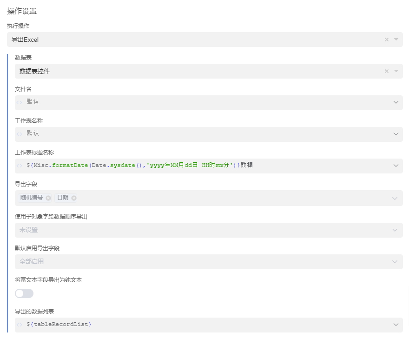Expand the 工作表名称 field chevron
The width and height of the screenshot is (409, 339).
(x=396, y=134)
